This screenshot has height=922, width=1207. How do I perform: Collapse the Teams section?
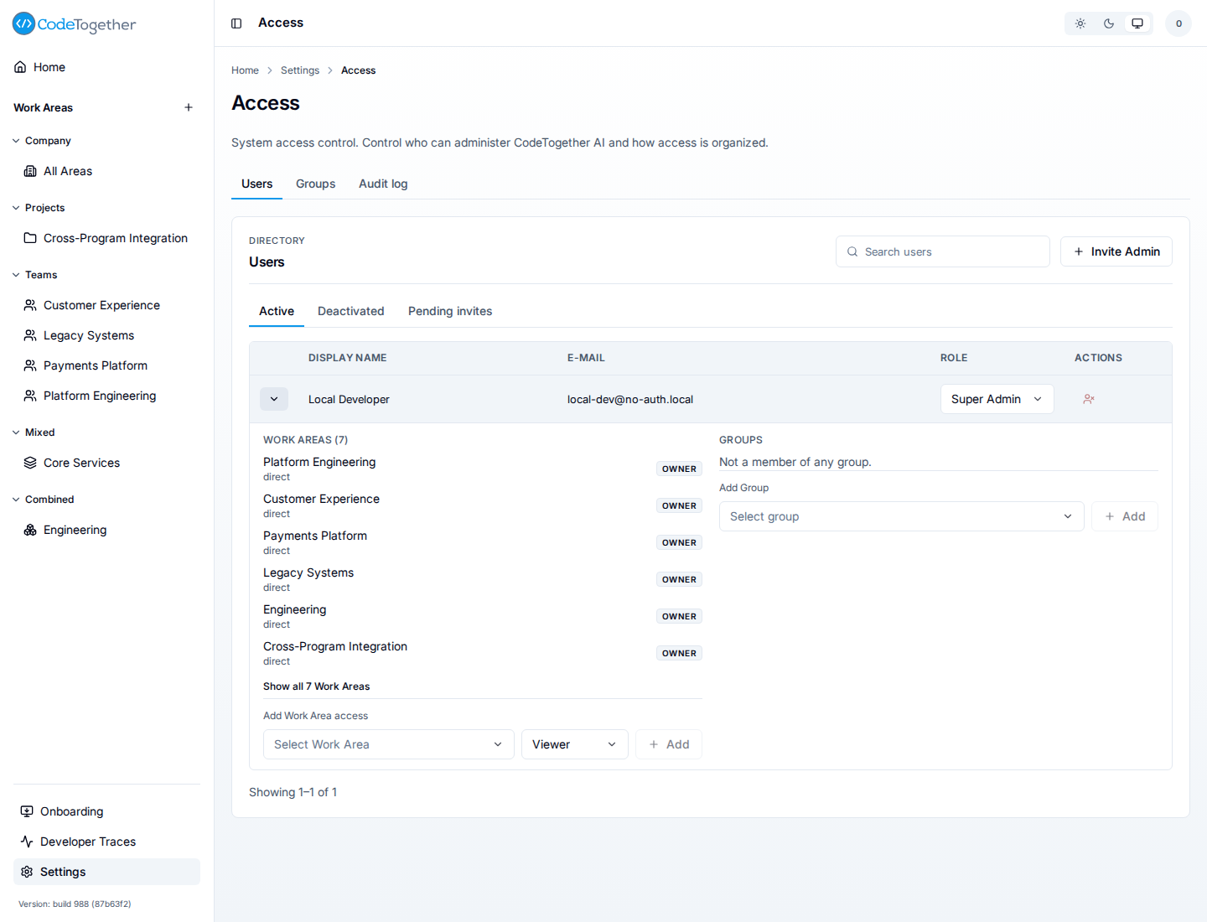coord(34,275)
